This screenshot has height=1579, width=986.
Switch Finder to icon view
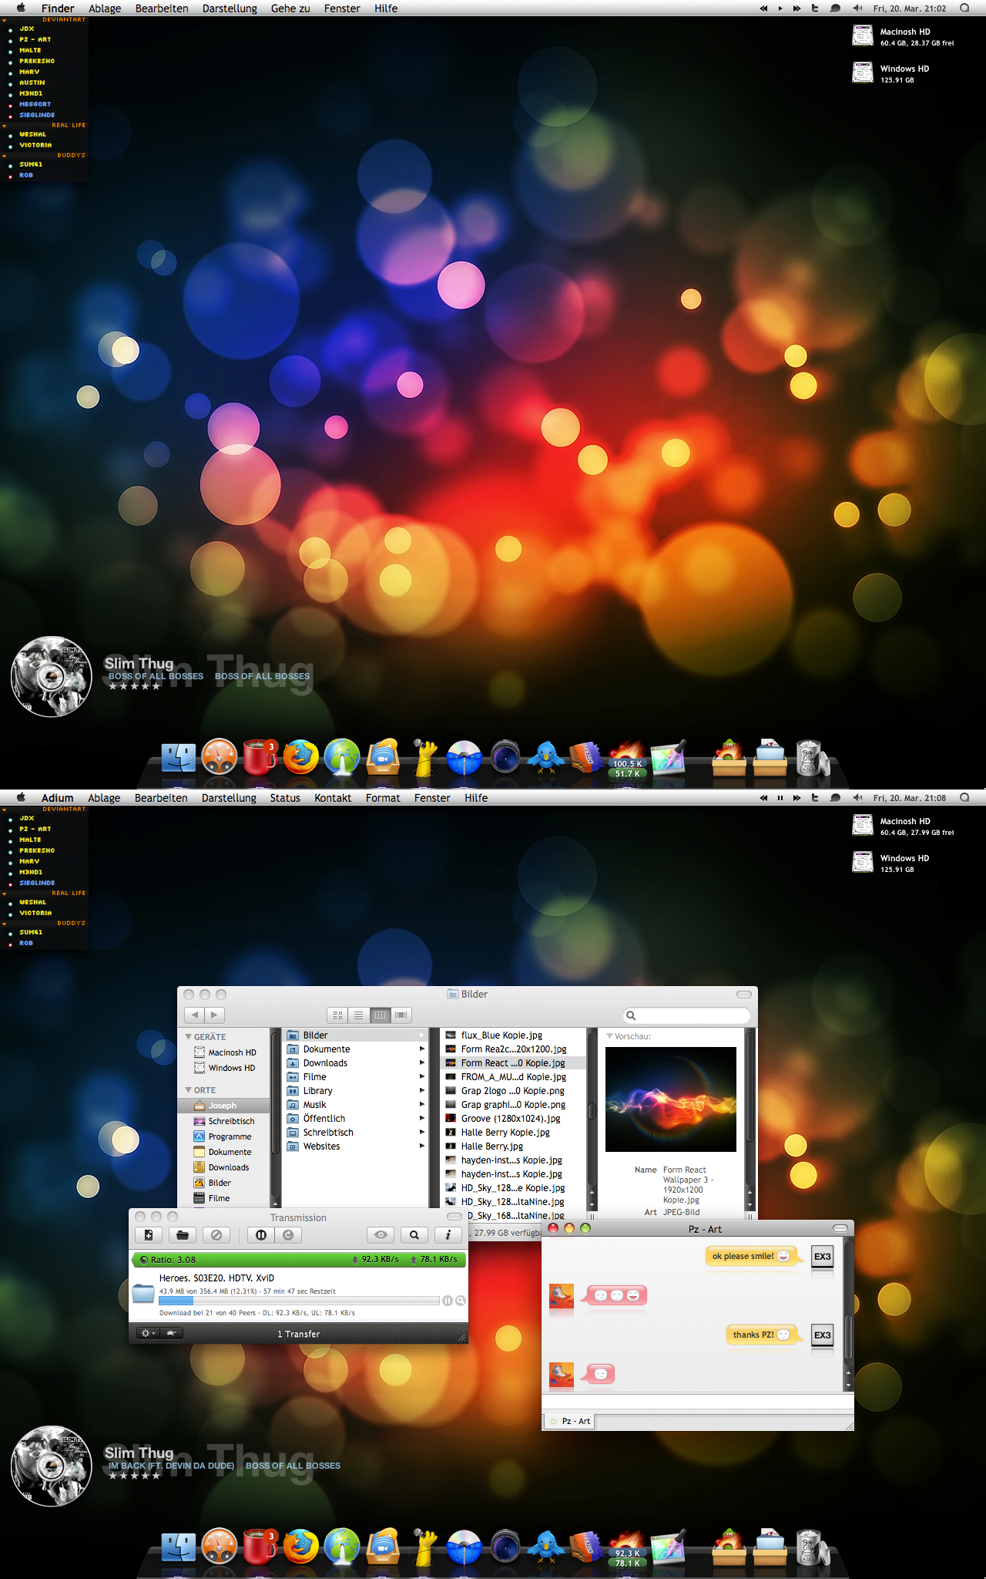pyautogui.click(x=337, y=1015)
